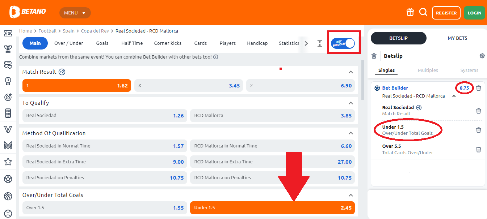The width and height of the screenshot is (487, 219).
Task: Remove Under 1.5 selection from betslip
Action: coord(478,130)
